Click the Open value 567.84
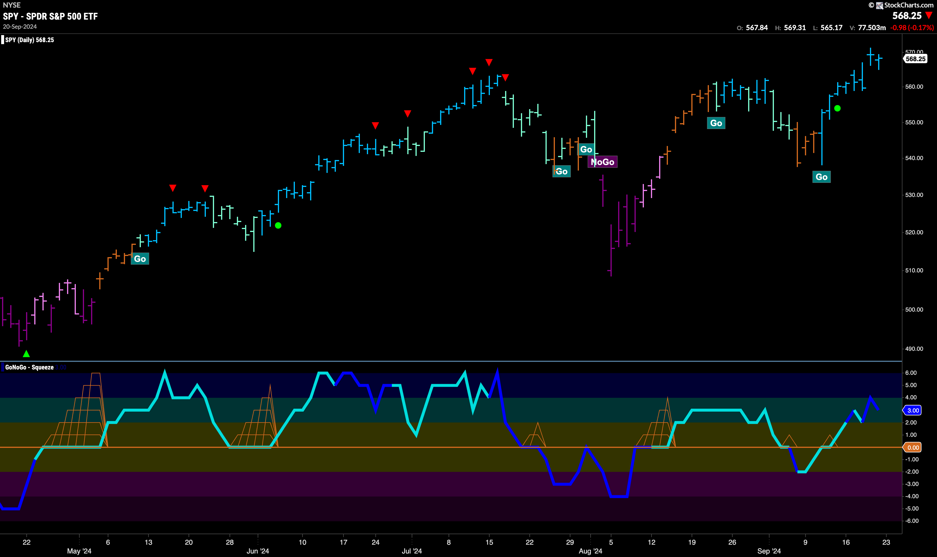937x557 pixels. (757, 28)
